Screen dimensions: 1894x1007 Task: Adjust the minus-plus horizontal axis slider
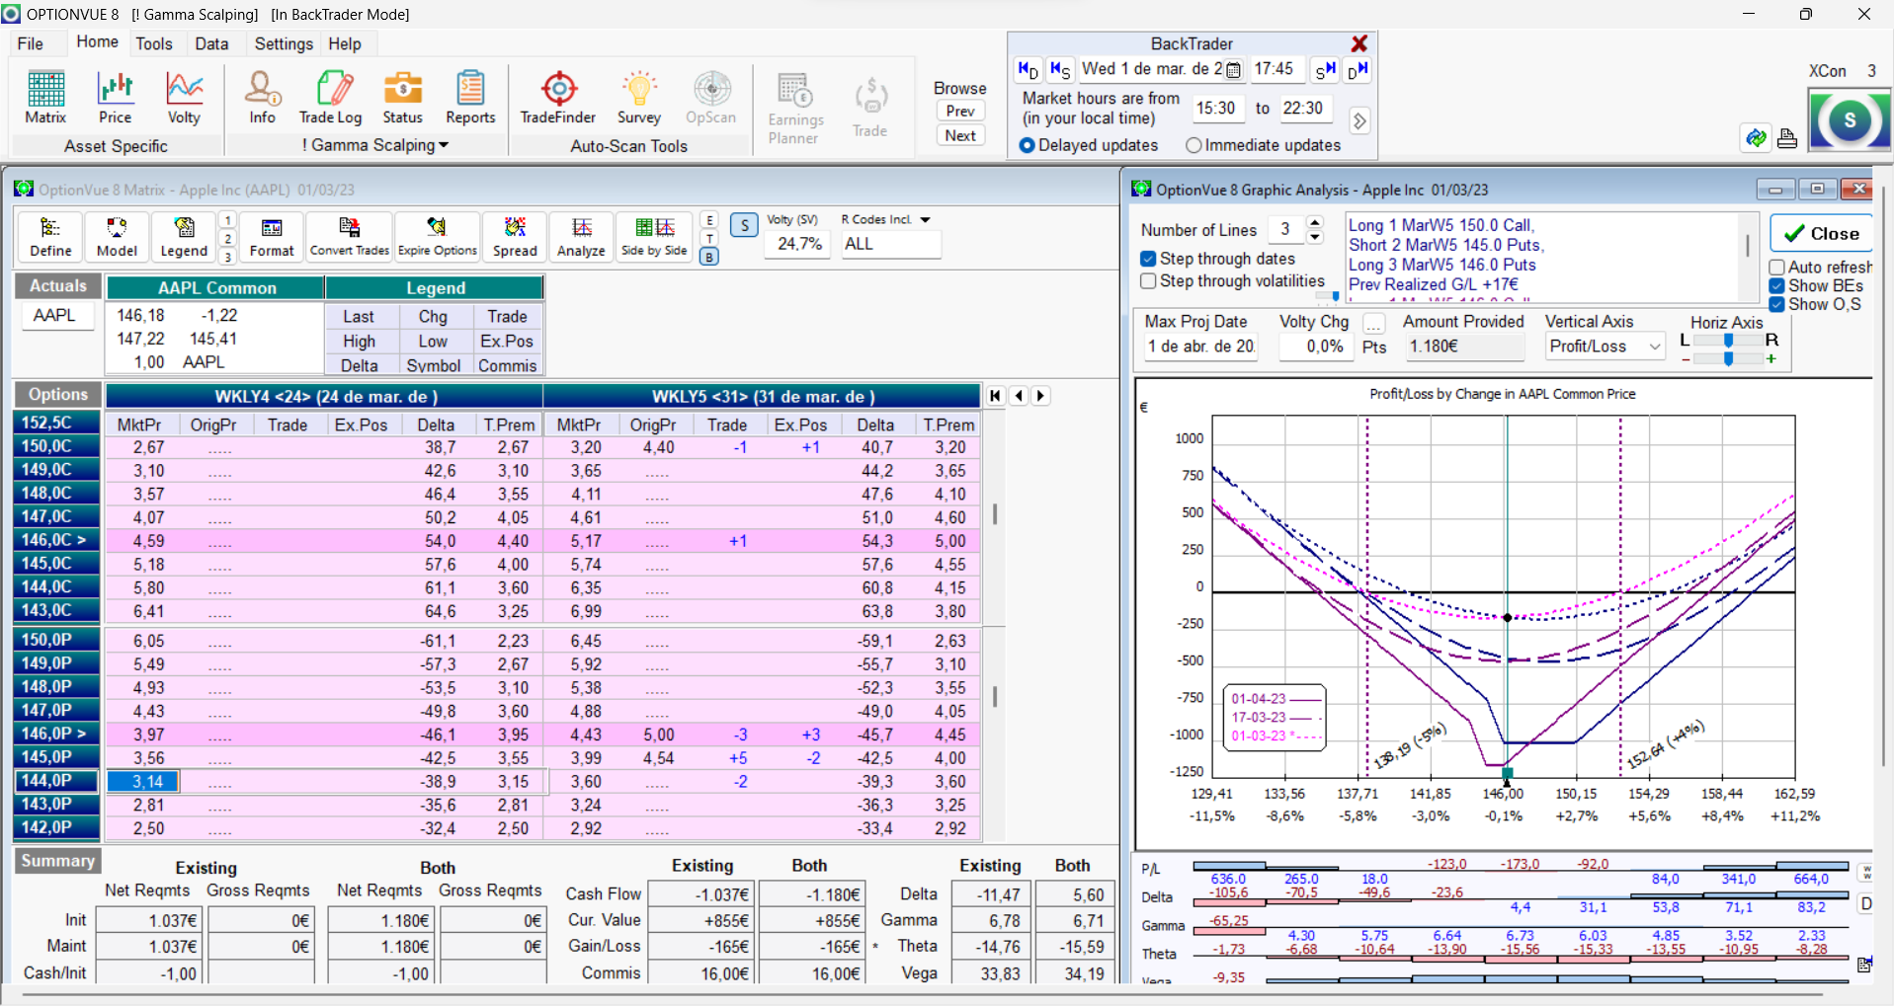[x=1728, y=359]
